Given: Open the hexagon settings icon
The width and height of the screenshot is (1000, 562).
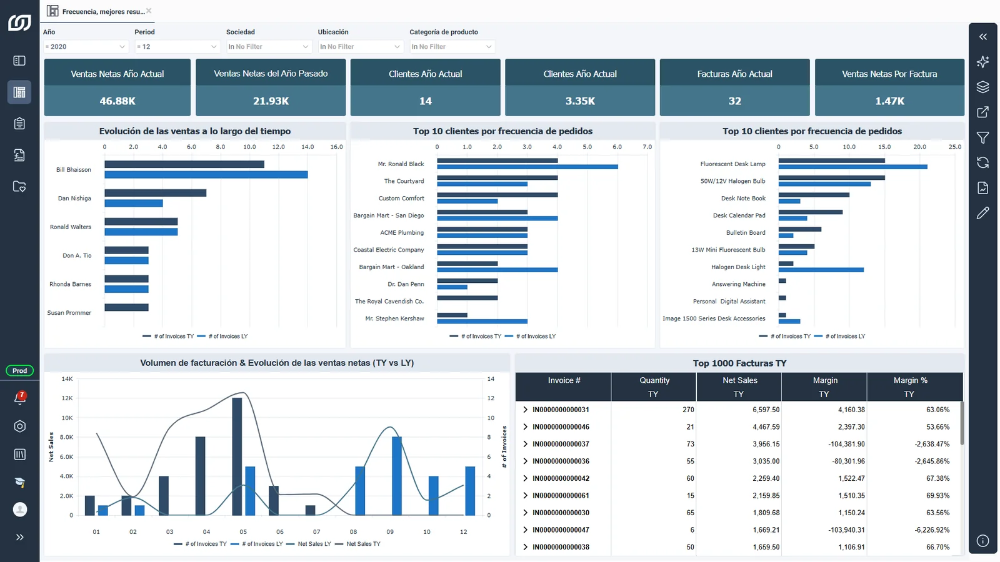Looking at the screenshot, I should pos(20,426).
